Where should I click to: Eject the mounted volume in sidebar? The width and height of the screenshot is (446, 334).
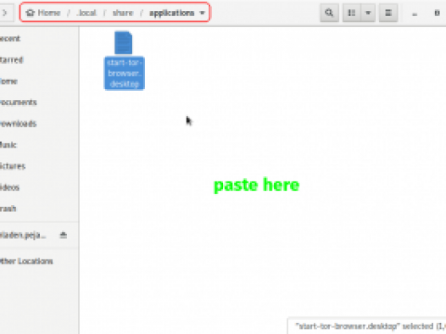coord(64,235)
